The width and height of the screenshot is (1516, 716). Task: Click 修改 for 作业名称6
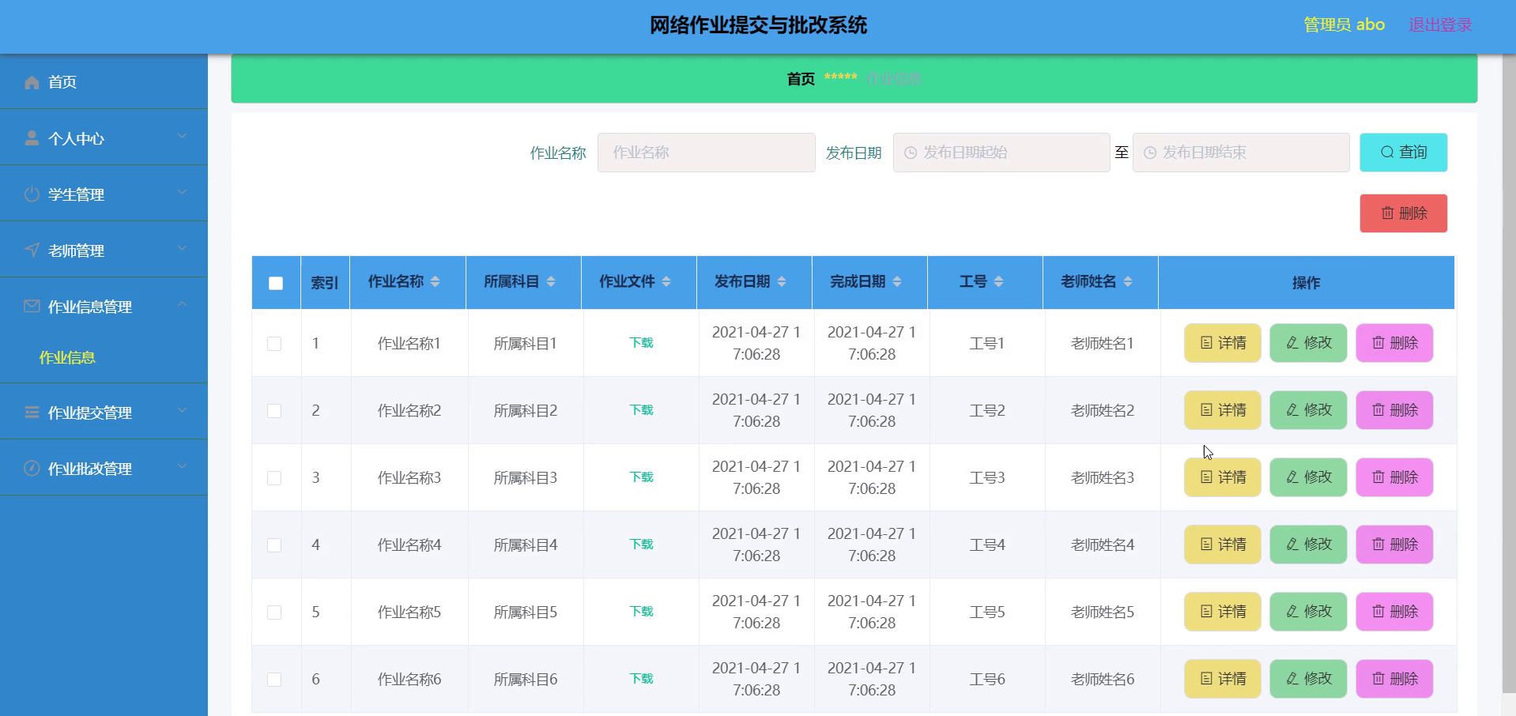tap(1308, 679)
